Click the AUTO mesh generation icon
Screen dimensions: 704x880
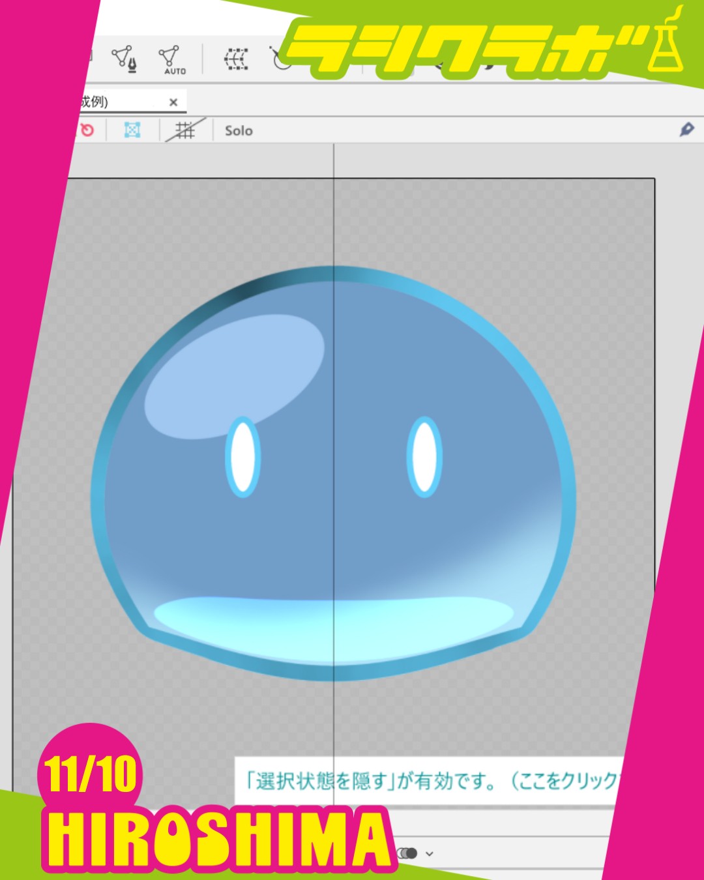click(x=171, y=60)
